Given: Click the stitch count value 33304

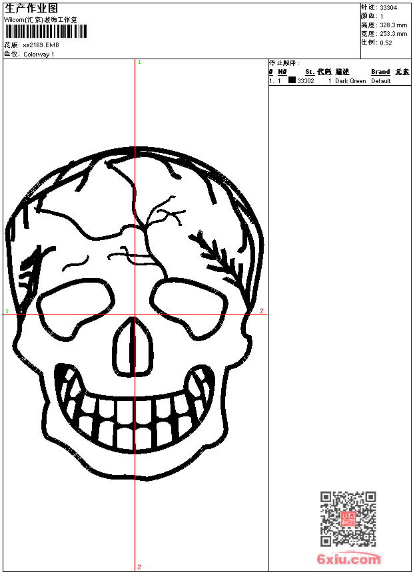Looking at the screenshot, I should pyautogui.click(x=388, y=7).
